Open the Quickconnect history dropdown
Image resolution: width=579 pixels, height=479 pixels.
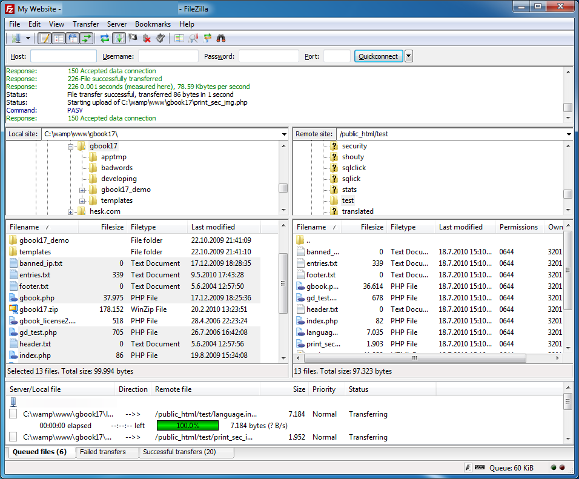(x=408, y=56)
